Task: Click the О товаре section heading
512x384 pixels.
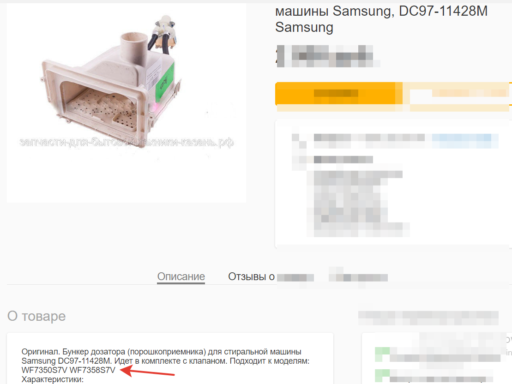Action: pyautogui.click(x=36, y=316)
